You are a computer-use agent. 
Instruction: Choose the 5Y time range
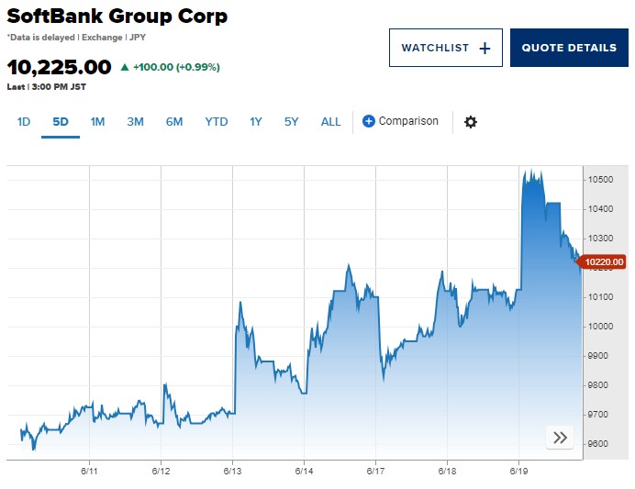pyautogui.click(x=291, y=122)
